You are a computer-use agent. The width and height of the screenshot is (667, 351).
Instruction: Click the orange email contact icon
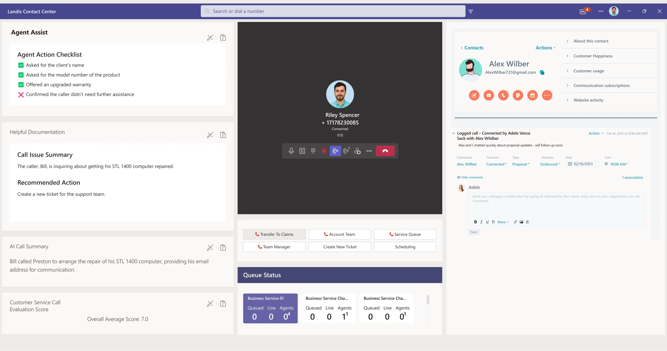point(489,95)
